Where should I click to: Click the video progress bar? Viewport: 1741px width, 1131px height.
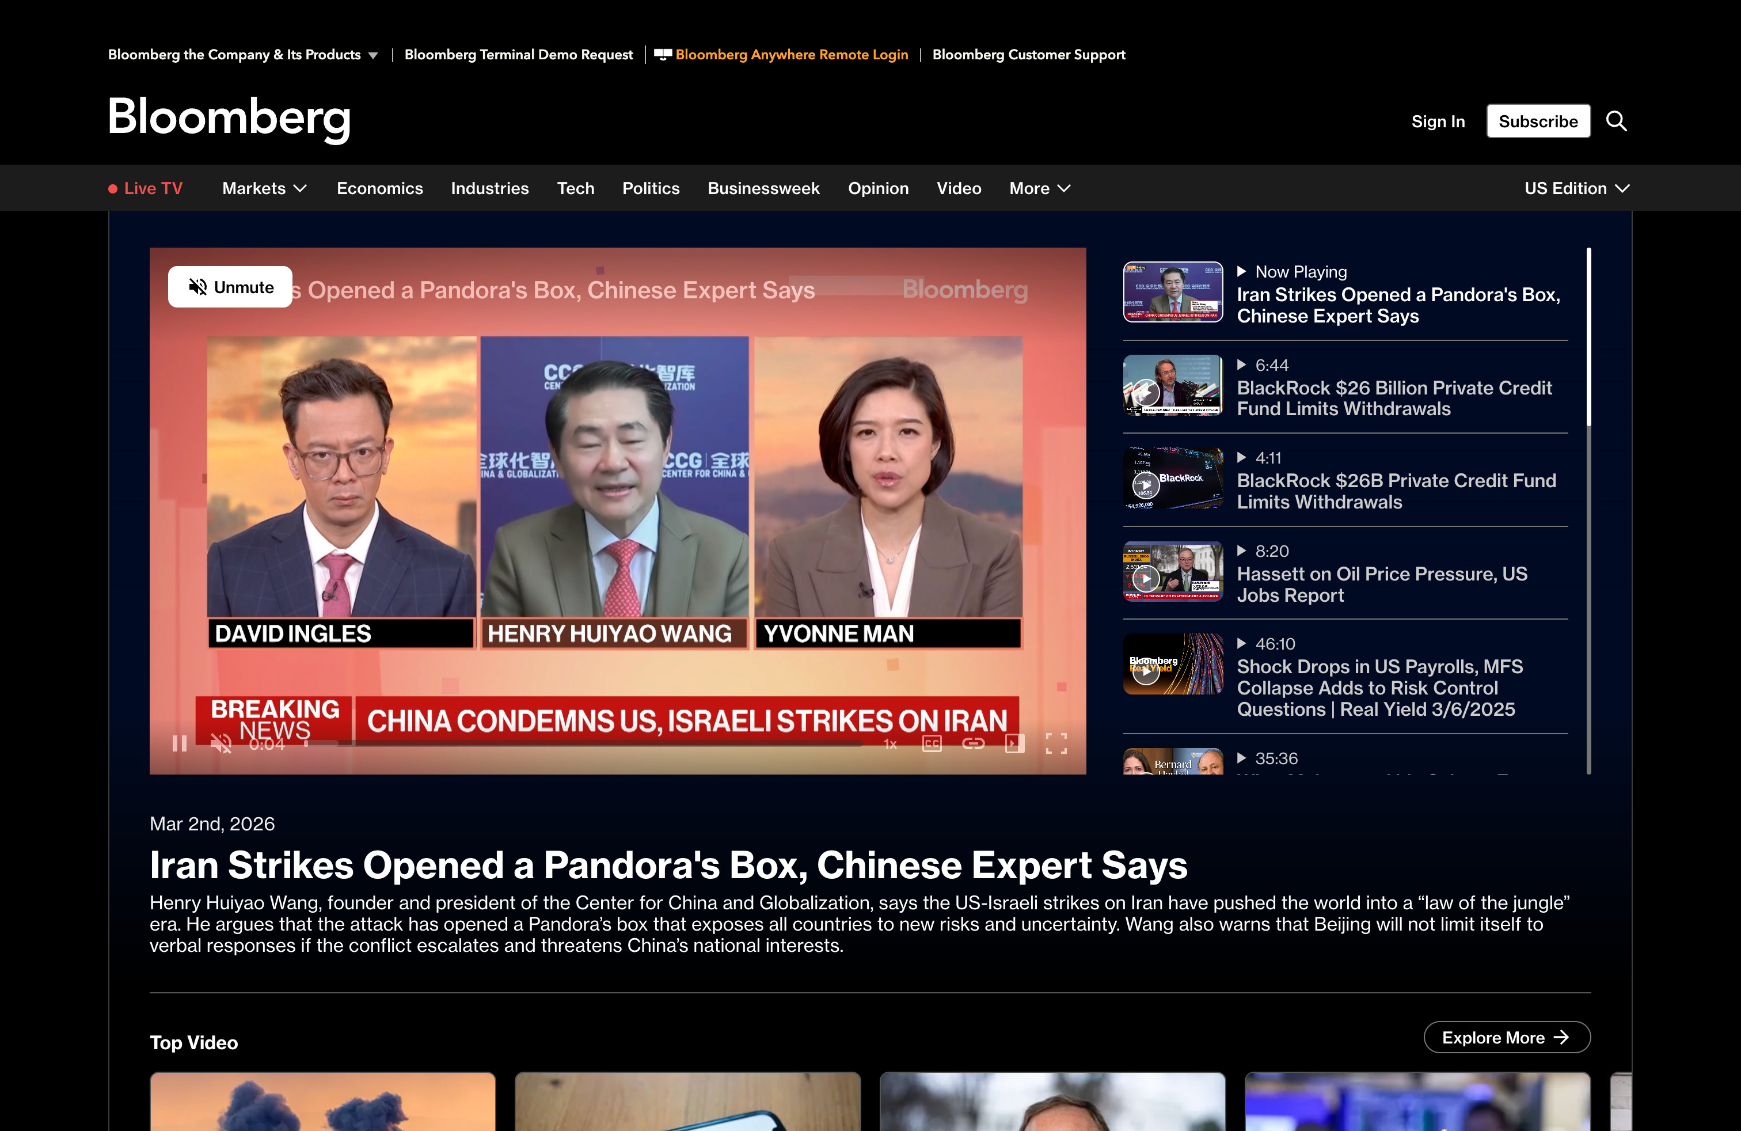pyautogui.click(x=585, y=744)
